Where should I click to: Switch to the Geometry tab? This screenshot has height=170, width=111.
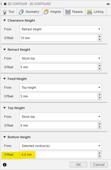pos(29,12)
